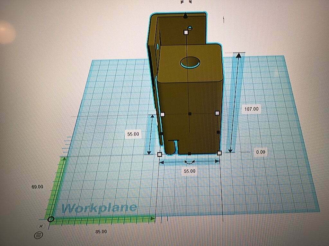Click the ruler origin circle handle
The height and width of the screenshot is (246, 329).
coord(51,219)
